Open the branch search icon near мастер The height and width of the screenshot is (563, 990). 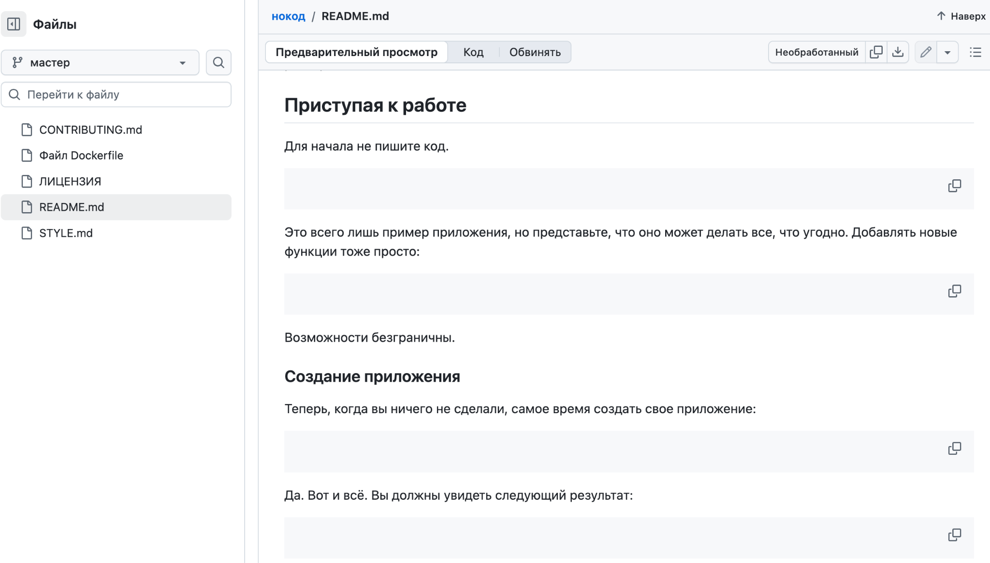pyautogui.click(x=218, y=62)
